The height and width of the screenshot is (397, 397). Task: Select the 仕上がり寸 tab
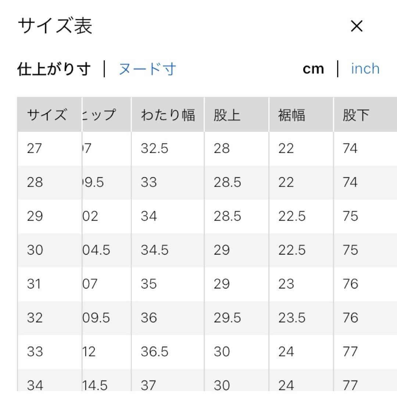[54, 69]
